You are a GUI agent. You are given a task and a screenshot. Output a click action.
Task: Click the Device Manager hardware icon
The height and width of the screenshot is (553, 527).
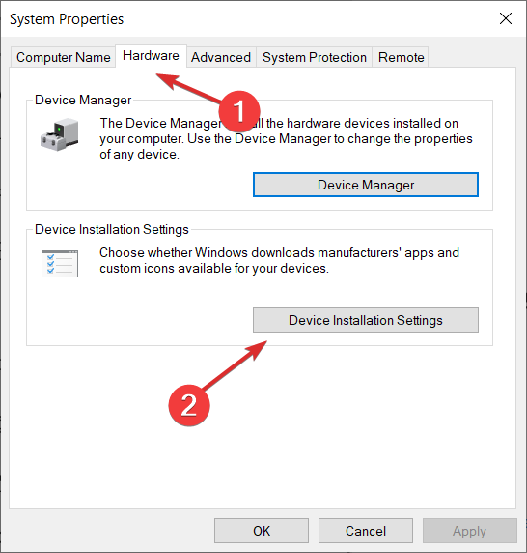coord(60,134)
